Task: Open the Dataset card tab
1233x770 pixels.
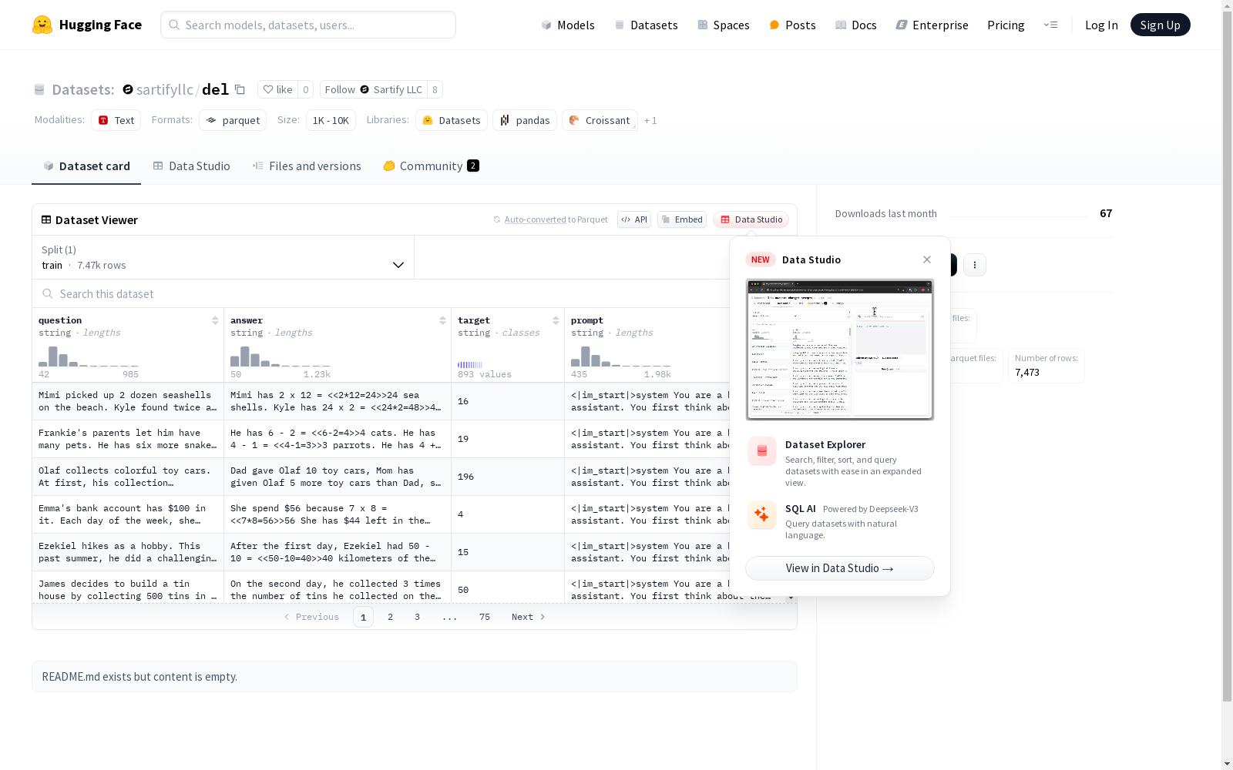Action: pyautogui.click(x=86, y=166)
